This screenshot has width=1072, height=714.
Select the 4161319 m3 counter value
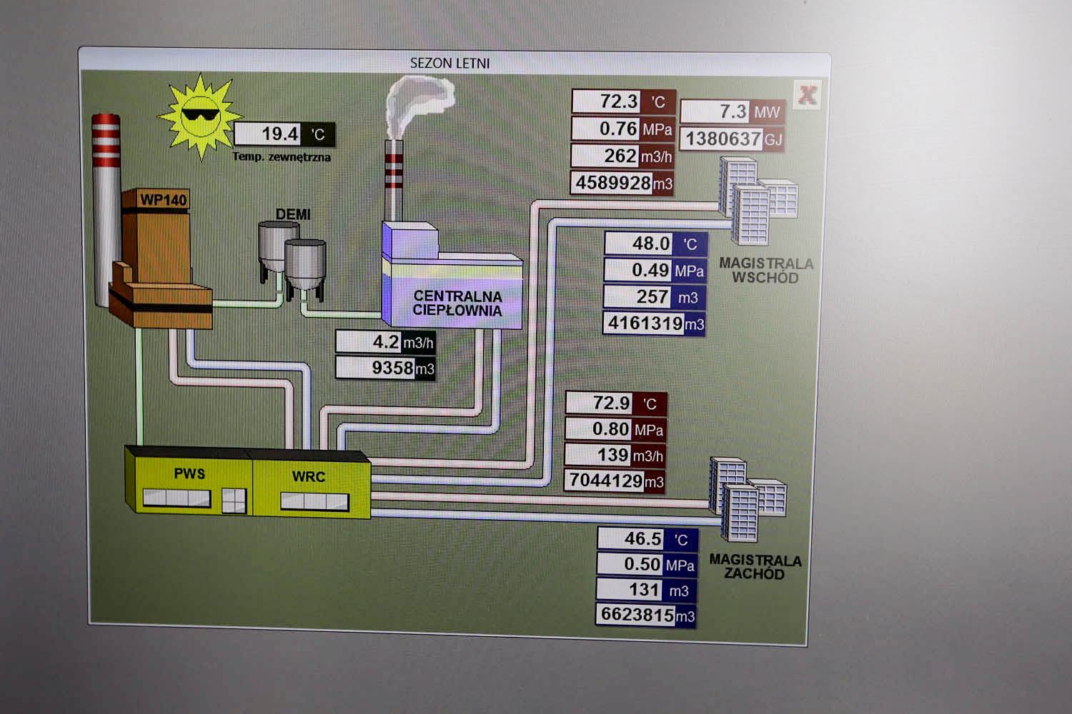[x=655, y=324]
